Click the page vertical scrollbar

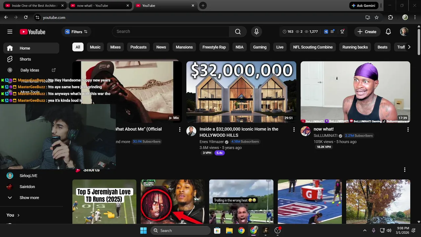pyautogui.click(x=419, y=42)
